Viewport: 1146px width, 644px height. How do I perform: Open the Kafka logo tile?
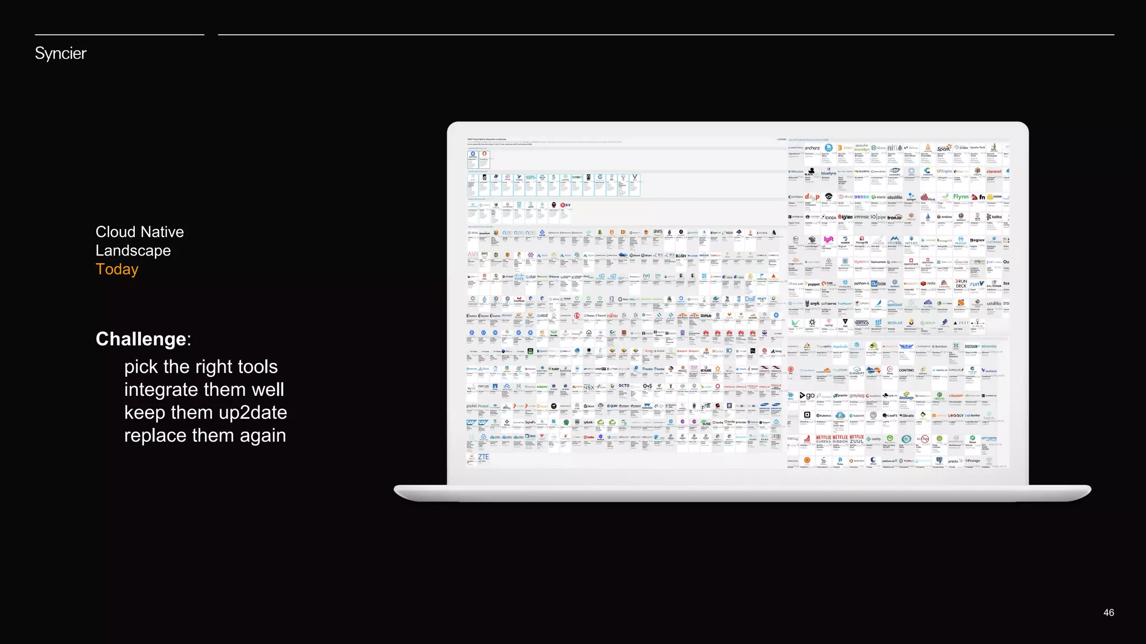coord(994,218)
